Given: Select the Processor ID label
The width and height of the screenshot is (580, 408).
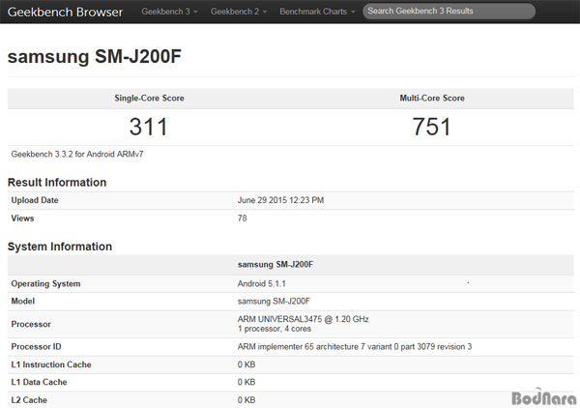Looking at the screenshot, I should tap(37, 346).
